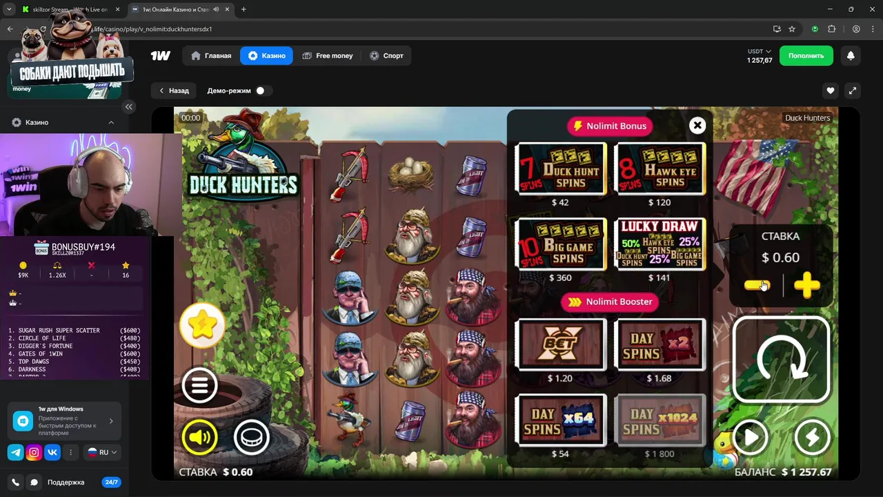This screenshot has width=883, height=497.
Task: Call support via phone icon
Action: click(16, 483)
